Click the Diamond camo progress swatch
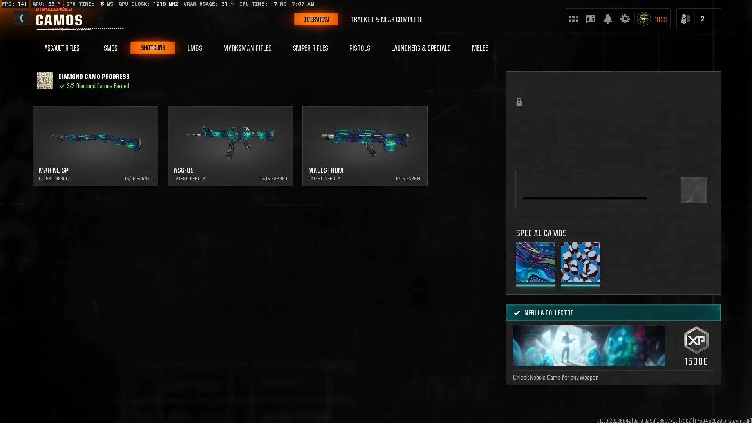Image resolution: width=752 pixels, height=423 pixels. [45, 81]
